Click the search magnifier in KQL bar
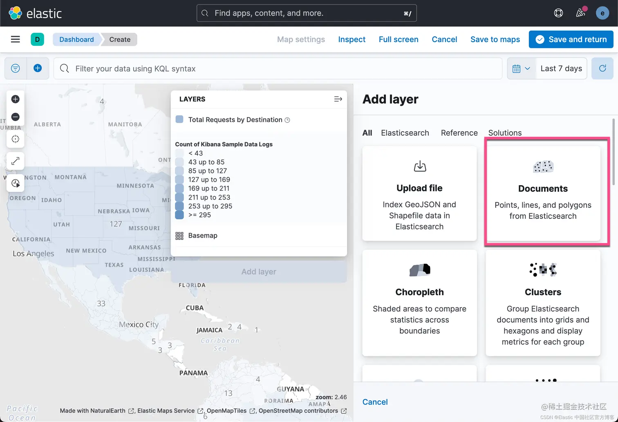 click(65, 68)
